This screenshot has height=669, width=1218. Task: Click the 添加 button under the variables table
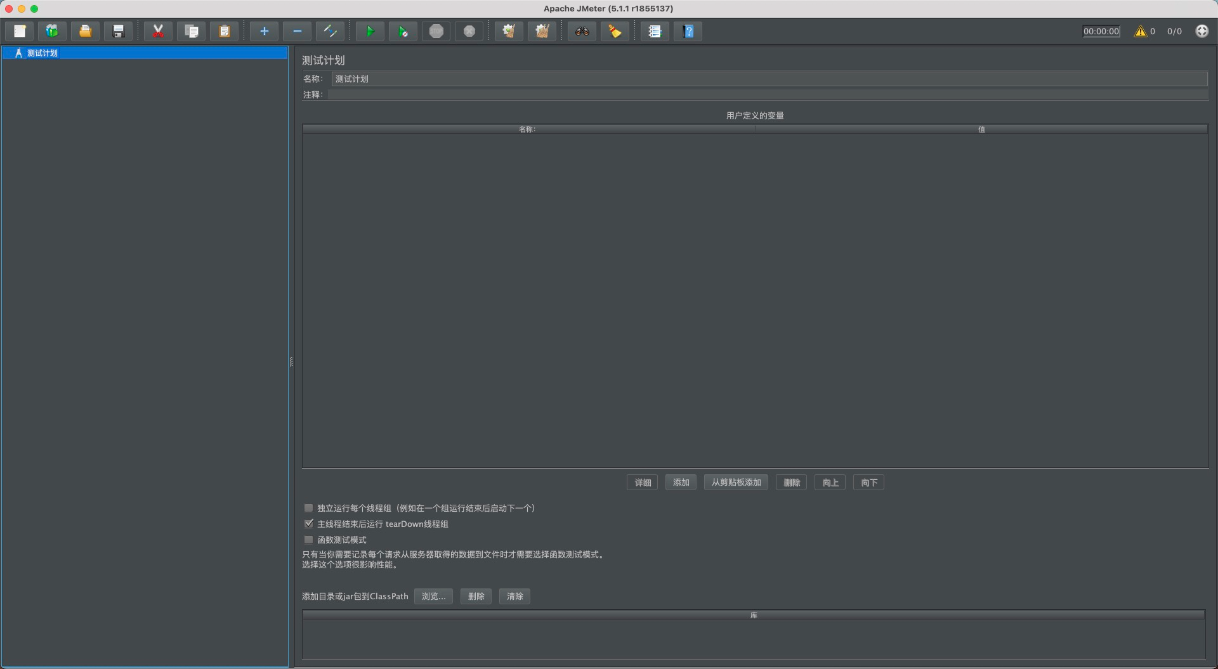[681, 483]
